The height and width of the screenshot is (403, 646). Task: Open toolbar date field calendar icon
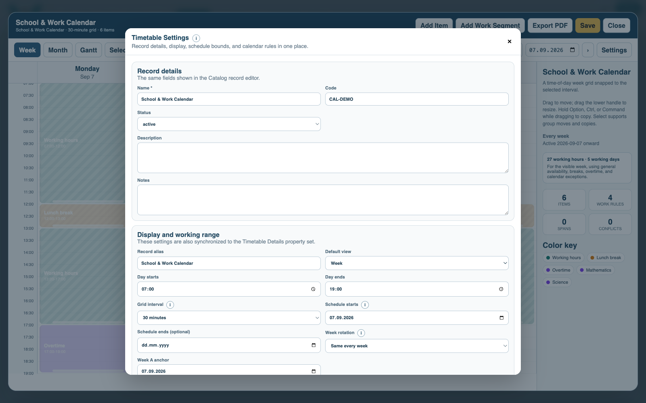(x=573, y=50)
